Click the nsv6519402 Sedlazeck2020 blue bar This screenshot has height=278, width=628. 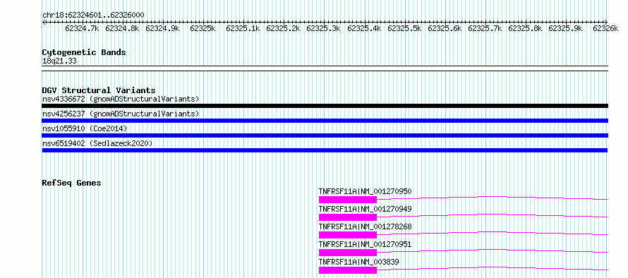[x=325, y=150]
